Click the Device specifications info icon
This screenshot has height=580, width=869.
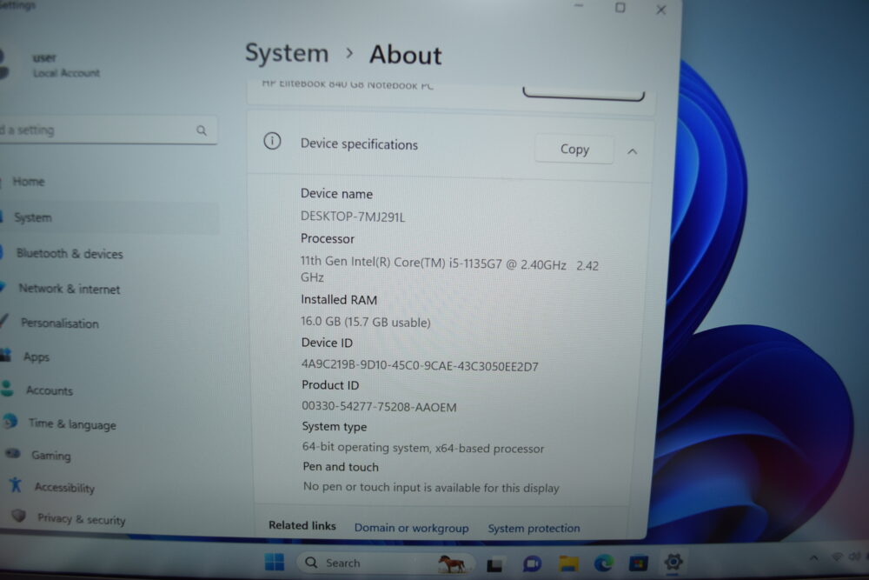272,142
